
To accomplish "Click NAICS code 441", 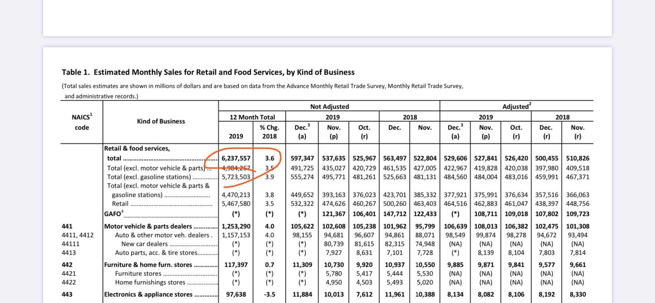I will [67, 226].
